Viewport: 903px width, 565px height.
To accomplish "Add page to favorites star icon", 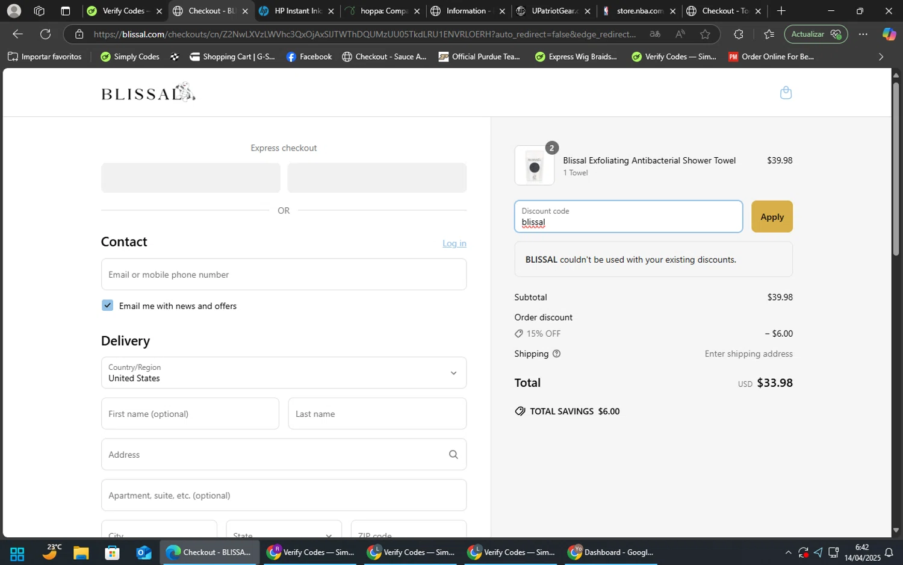I will pos(705,34).
